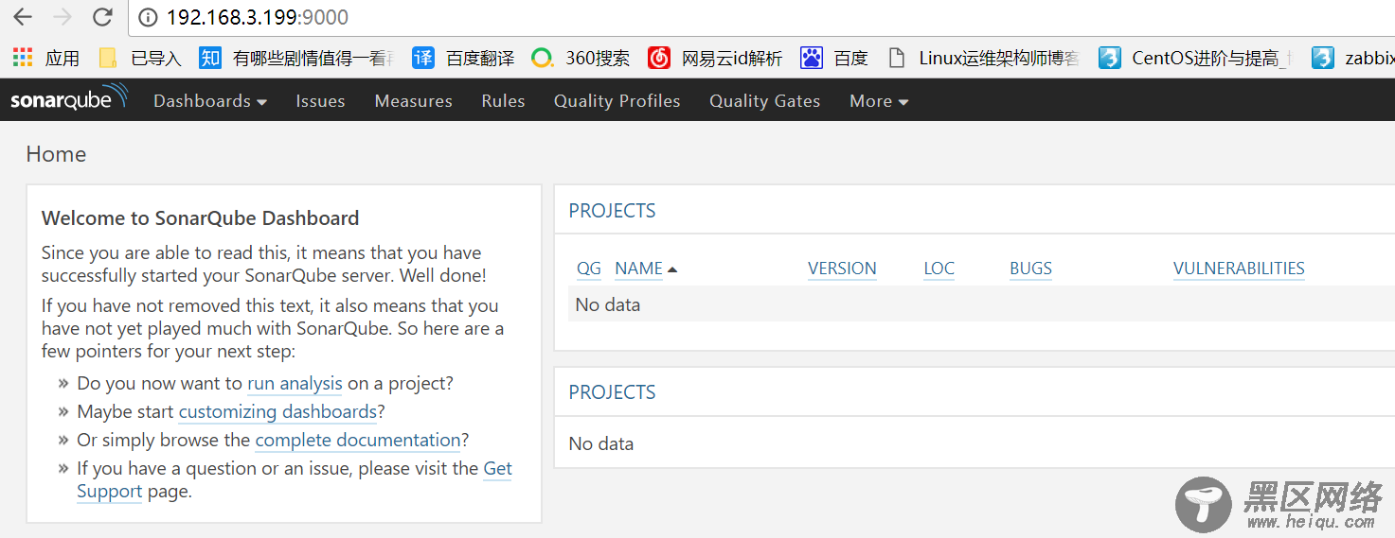
Task: Sort projects by QG column
Action: click(x=589, y=269)
